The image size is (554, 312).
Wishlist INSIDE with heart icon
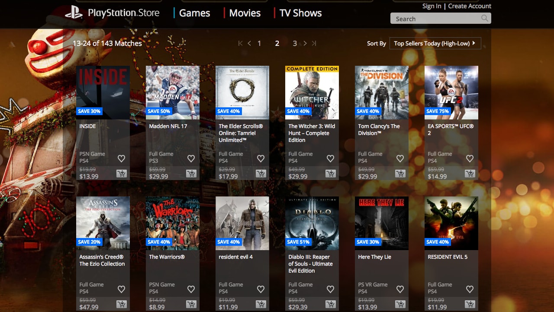(121, 158)
